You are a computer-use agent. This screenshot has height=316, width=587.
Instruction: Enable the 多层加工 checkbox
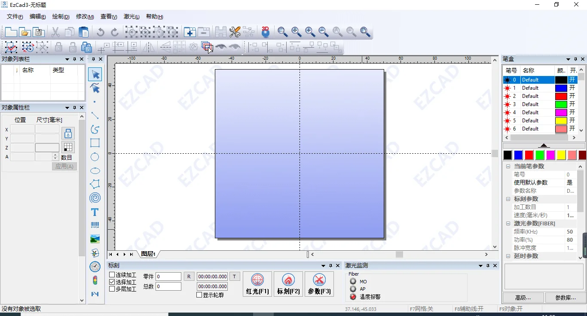[x=112, y=289]
